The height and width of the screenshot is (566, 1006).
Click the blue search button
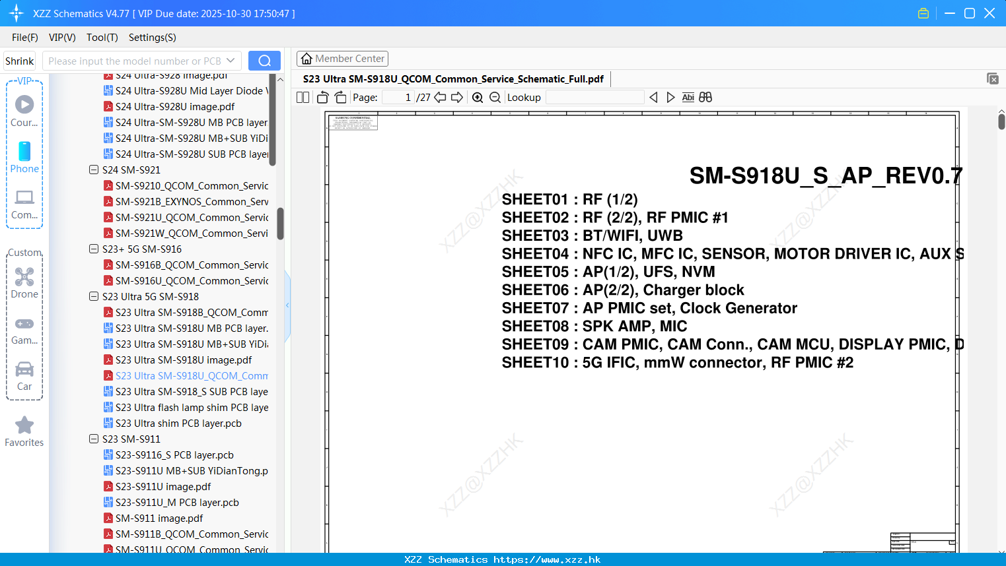tap(264, 61)
